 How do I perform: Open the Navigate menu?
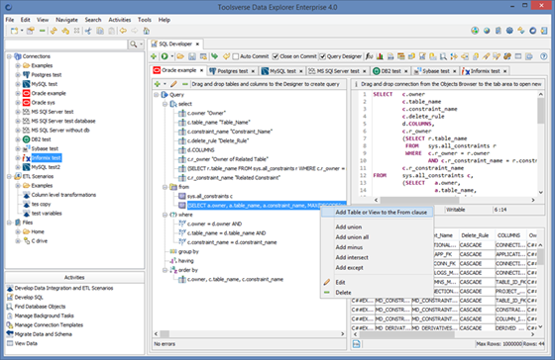pyautogui.click(x=66, y=20)
